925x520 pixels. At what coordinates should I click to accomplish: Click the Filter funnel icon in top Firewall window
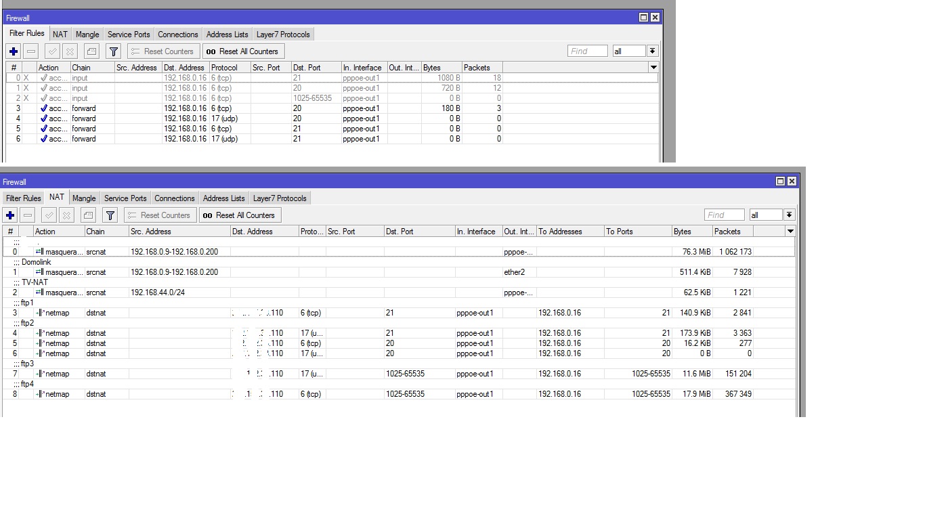(114, 51)
